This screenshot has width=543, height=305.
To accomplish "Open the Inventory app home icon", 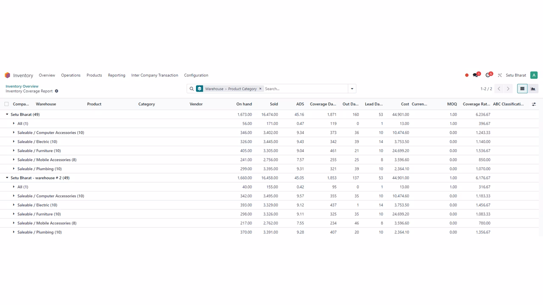I will click(x=7, y=75).
